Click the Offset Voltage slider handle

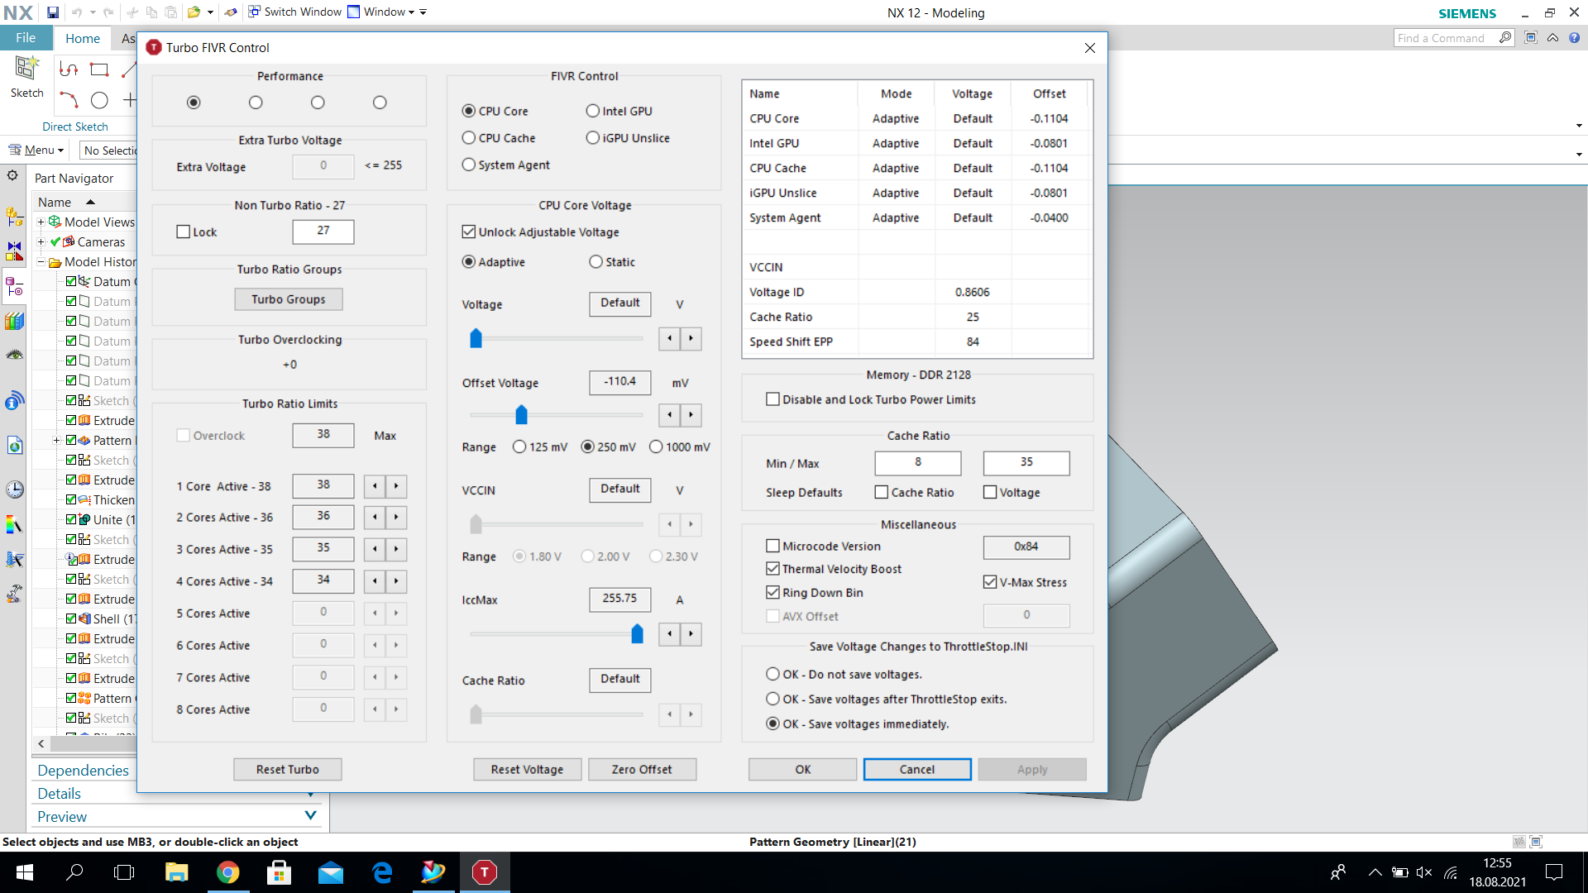click(x=521, y=414)
